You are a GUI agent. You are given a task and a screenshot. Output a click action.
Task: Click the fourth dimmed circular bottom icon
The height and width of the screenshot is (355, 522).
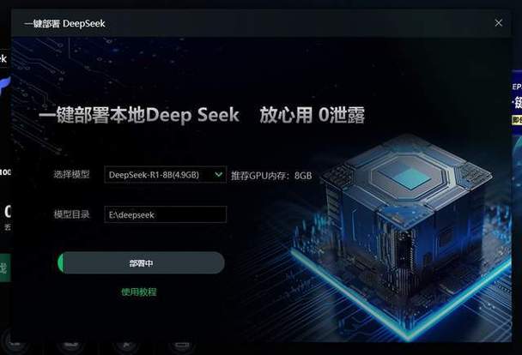tap(181, 344)
